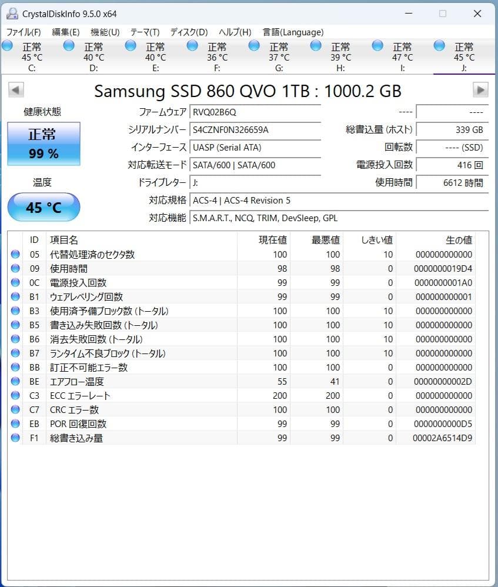
Task: Click status icon for attribute B6
Action: pos(15,339)
